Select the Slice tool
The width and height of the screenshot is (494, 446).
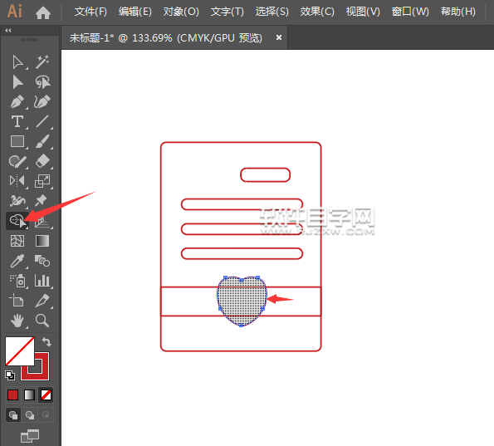[42, 301]
